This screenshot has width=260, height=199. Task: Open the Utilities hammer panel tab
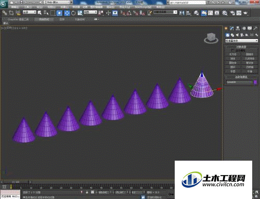point(255,29)
